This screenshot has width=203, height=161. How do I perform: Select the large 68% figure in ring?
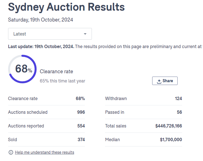(x=23, y=69)
